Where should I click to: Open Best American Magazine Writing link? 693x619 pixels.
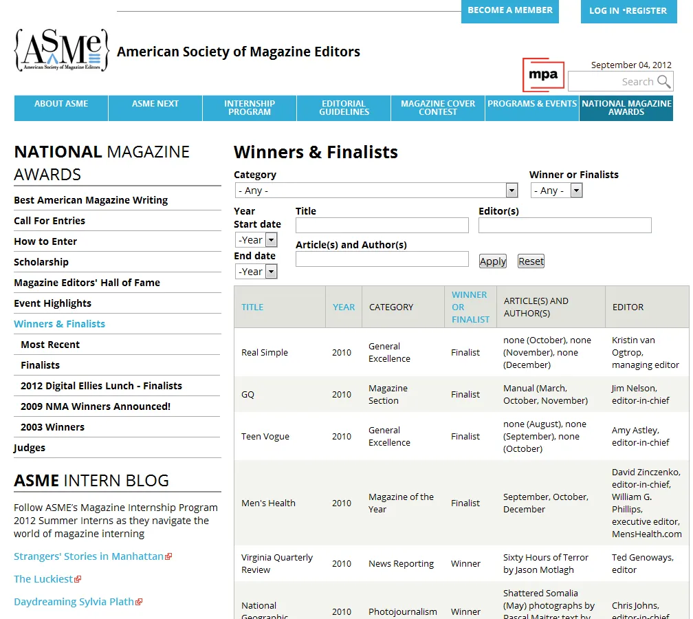point(91,200)
